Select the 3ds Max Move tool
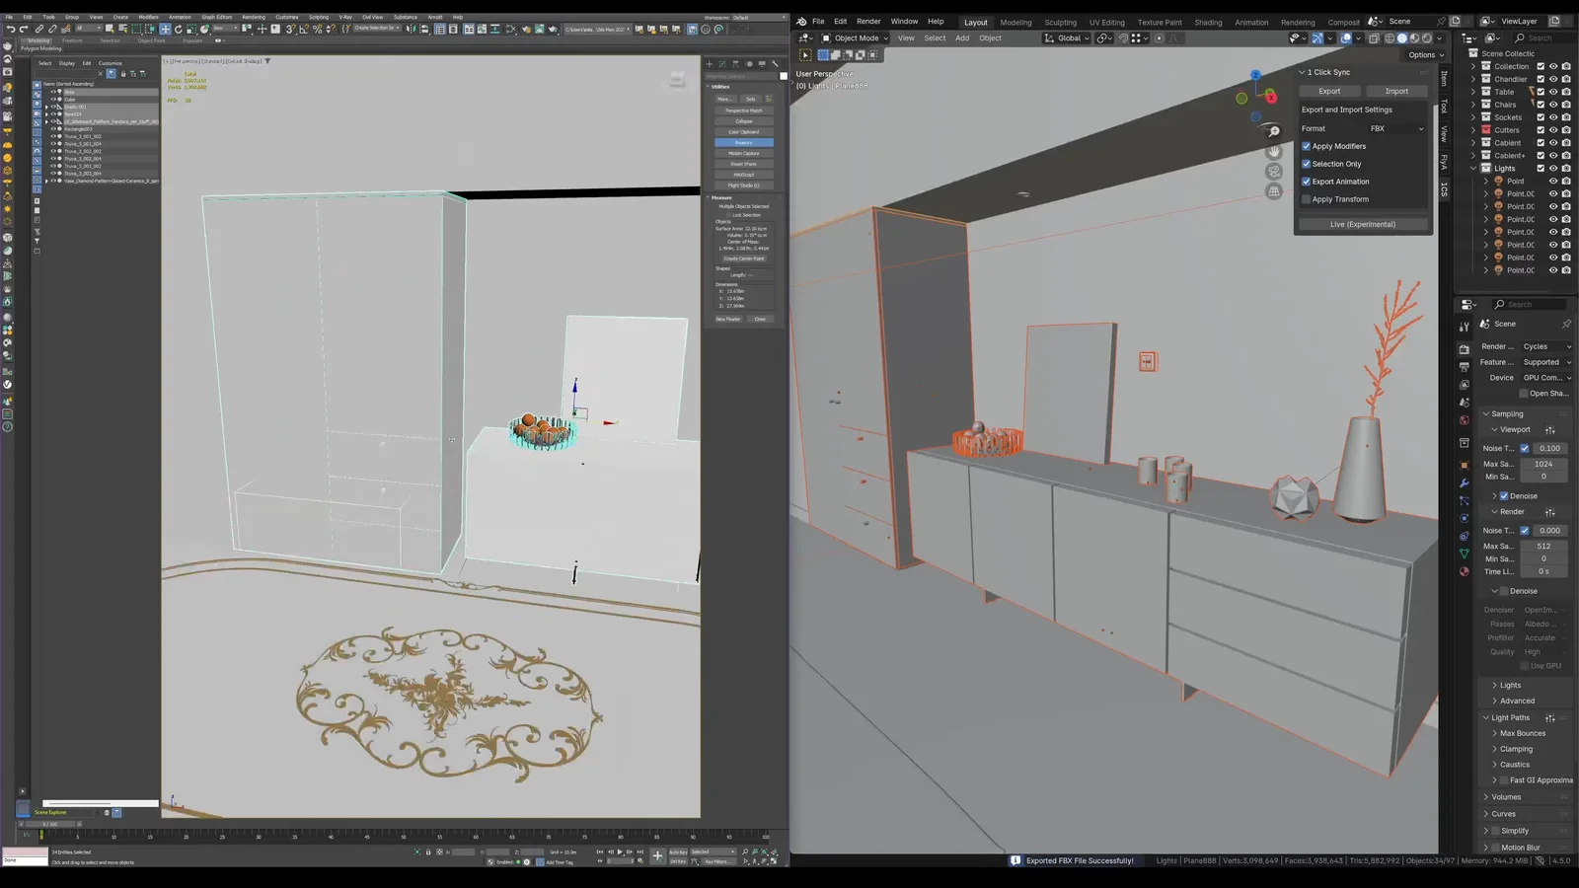Screen dimensions: 1579x888 165,29
